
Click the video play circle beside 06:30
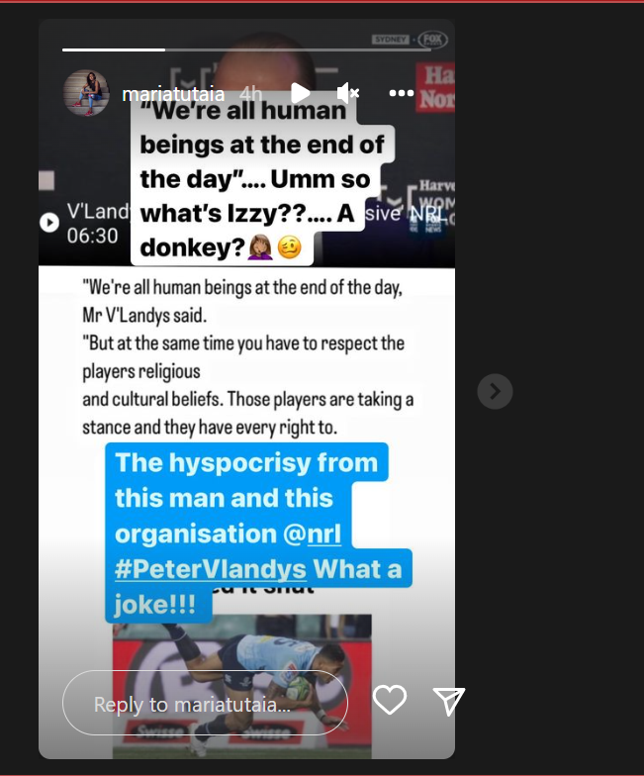(49, 222)
